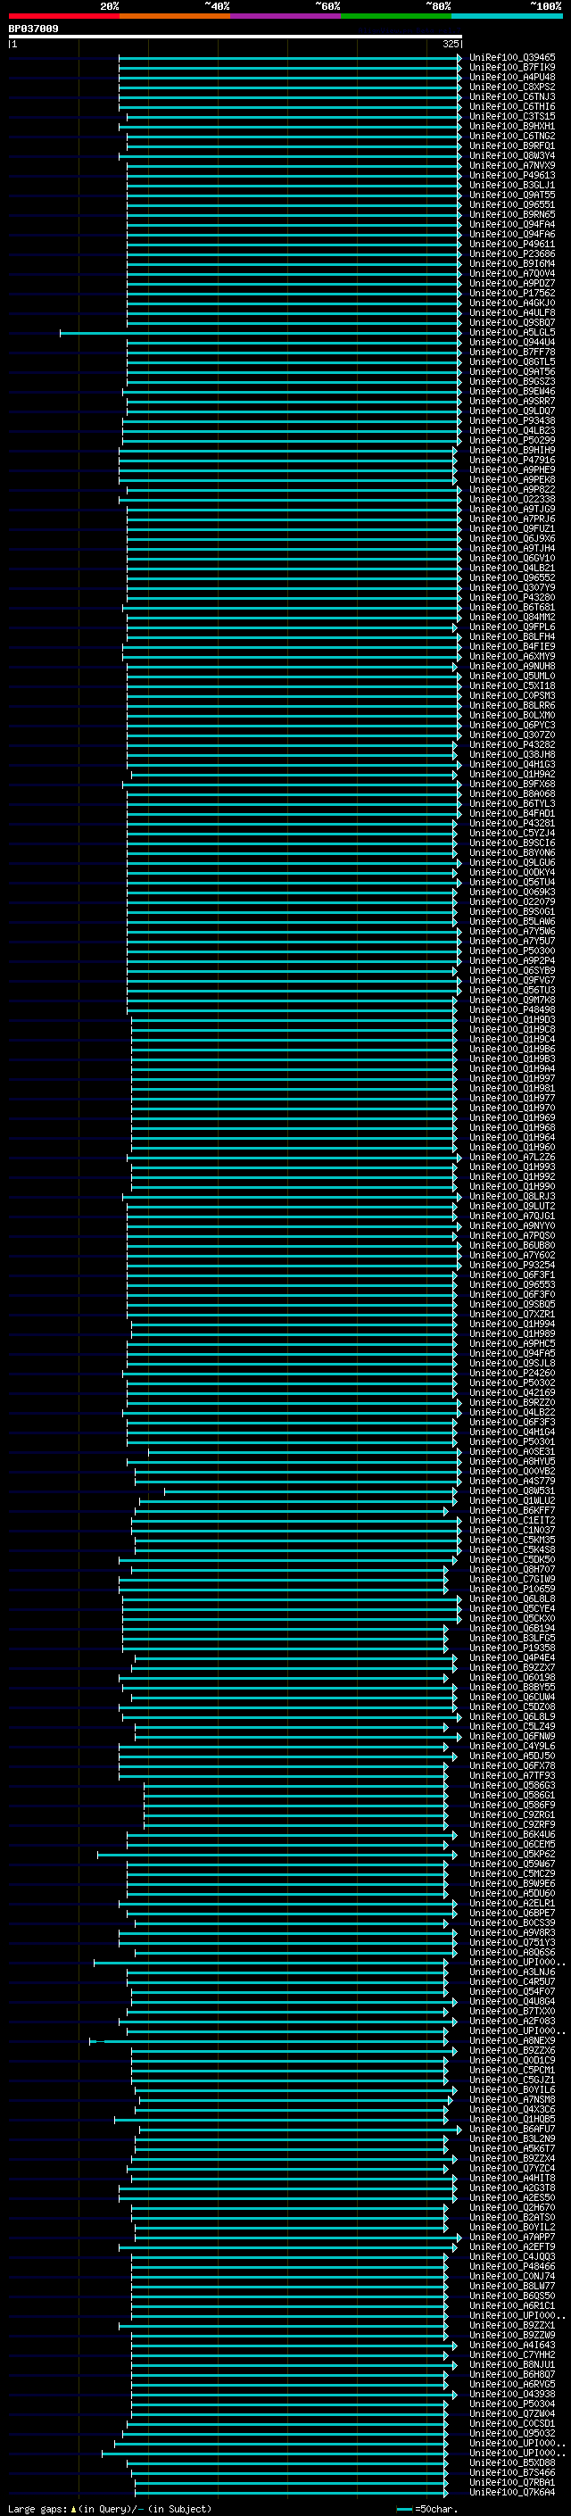This screenshot has height=2516, width=571.
Task: Click the =50char. scale legend
Action: [x=426, y=2508]
